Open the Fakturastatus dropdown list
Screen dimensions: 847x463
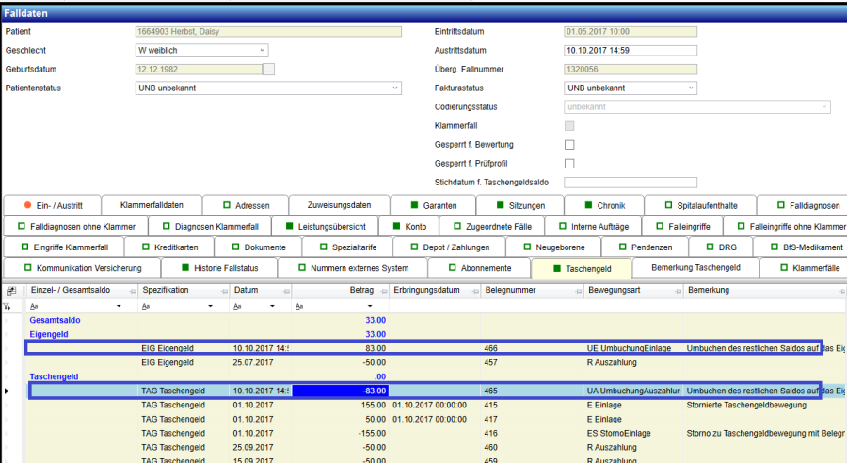click(691, 88)
